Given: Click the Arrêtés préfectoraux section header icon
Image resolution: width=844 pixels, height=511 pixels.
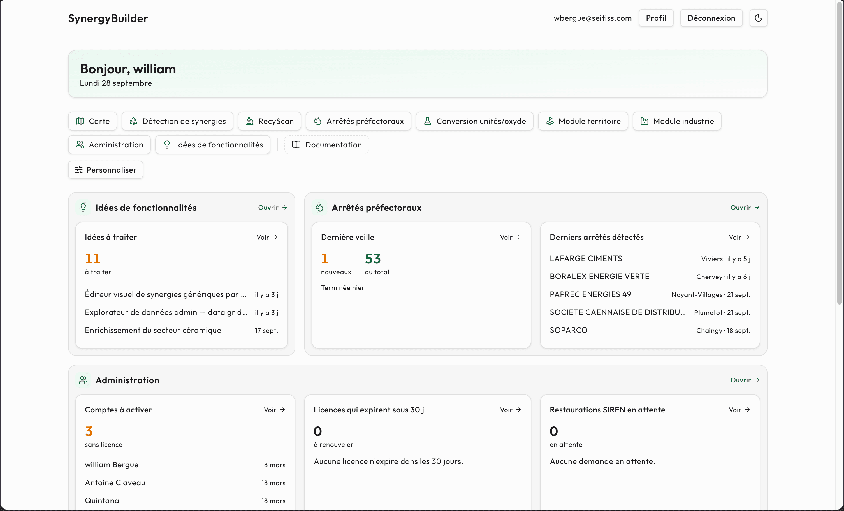Looking at the screenshot, I should click(x=320, y=208).
